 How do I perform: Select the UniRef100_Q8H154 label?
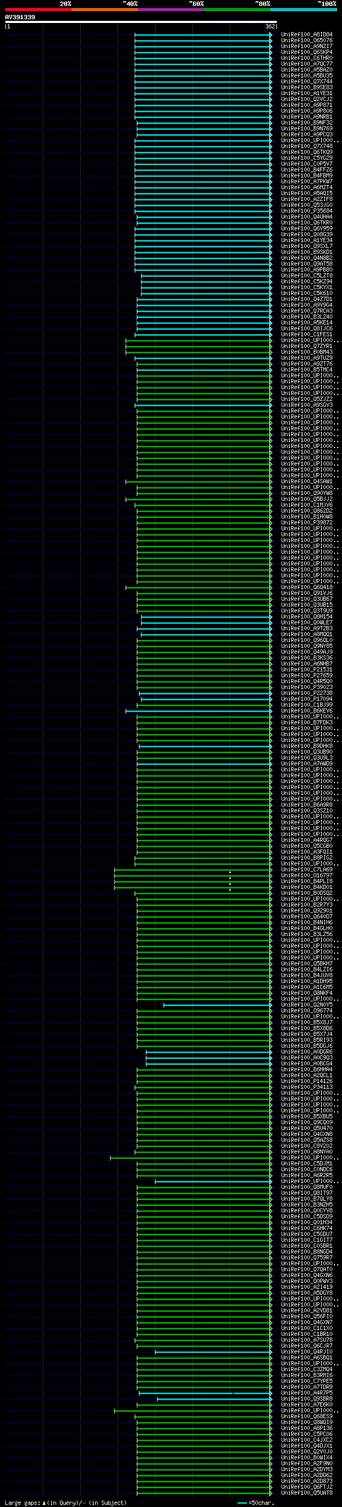(307, 616)
